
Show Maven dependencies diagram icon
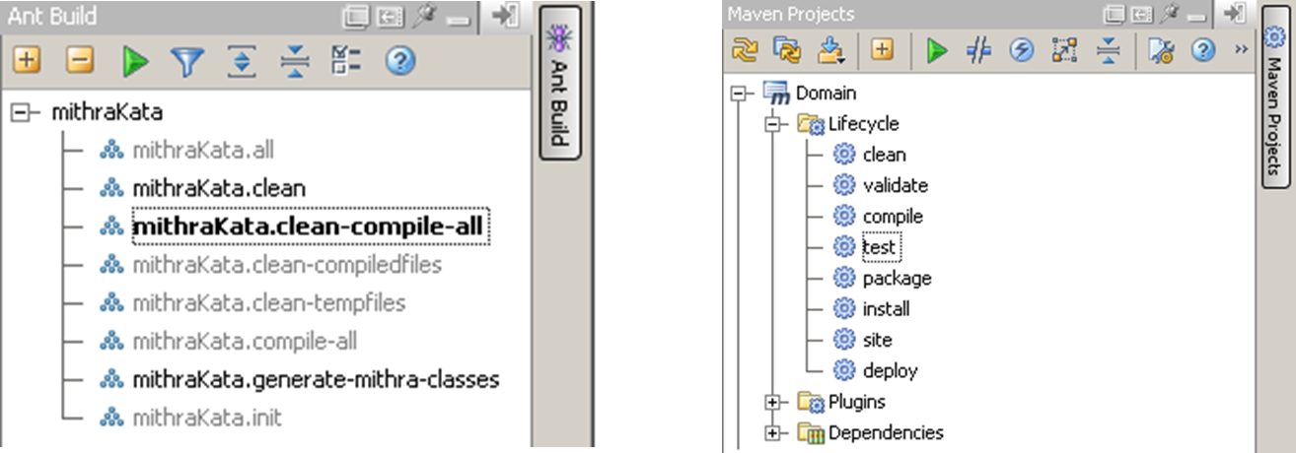[1064, 50]
